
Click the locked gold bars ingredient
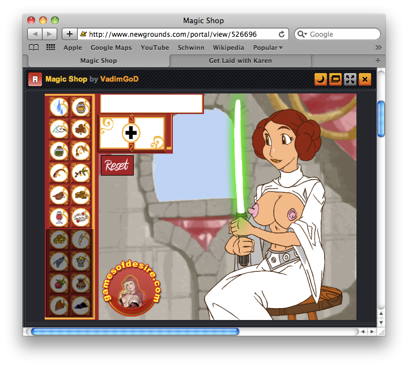[x=59, y=240]
